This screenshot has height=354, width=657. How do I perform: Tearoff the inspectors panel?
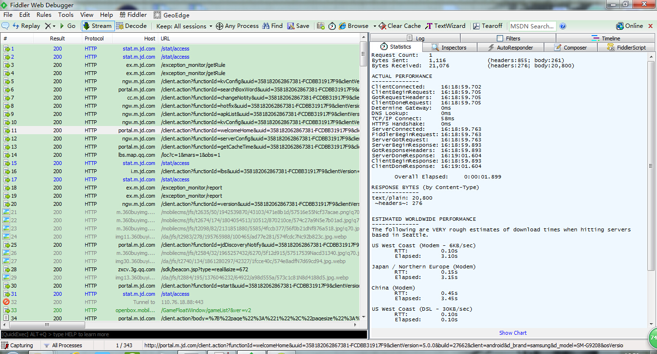(x=488, y=26)
